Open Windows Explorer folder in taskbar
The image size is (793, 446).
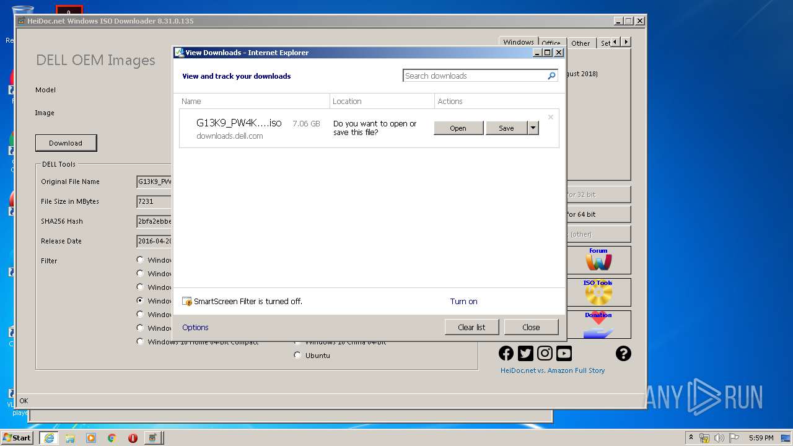point(70,438)
